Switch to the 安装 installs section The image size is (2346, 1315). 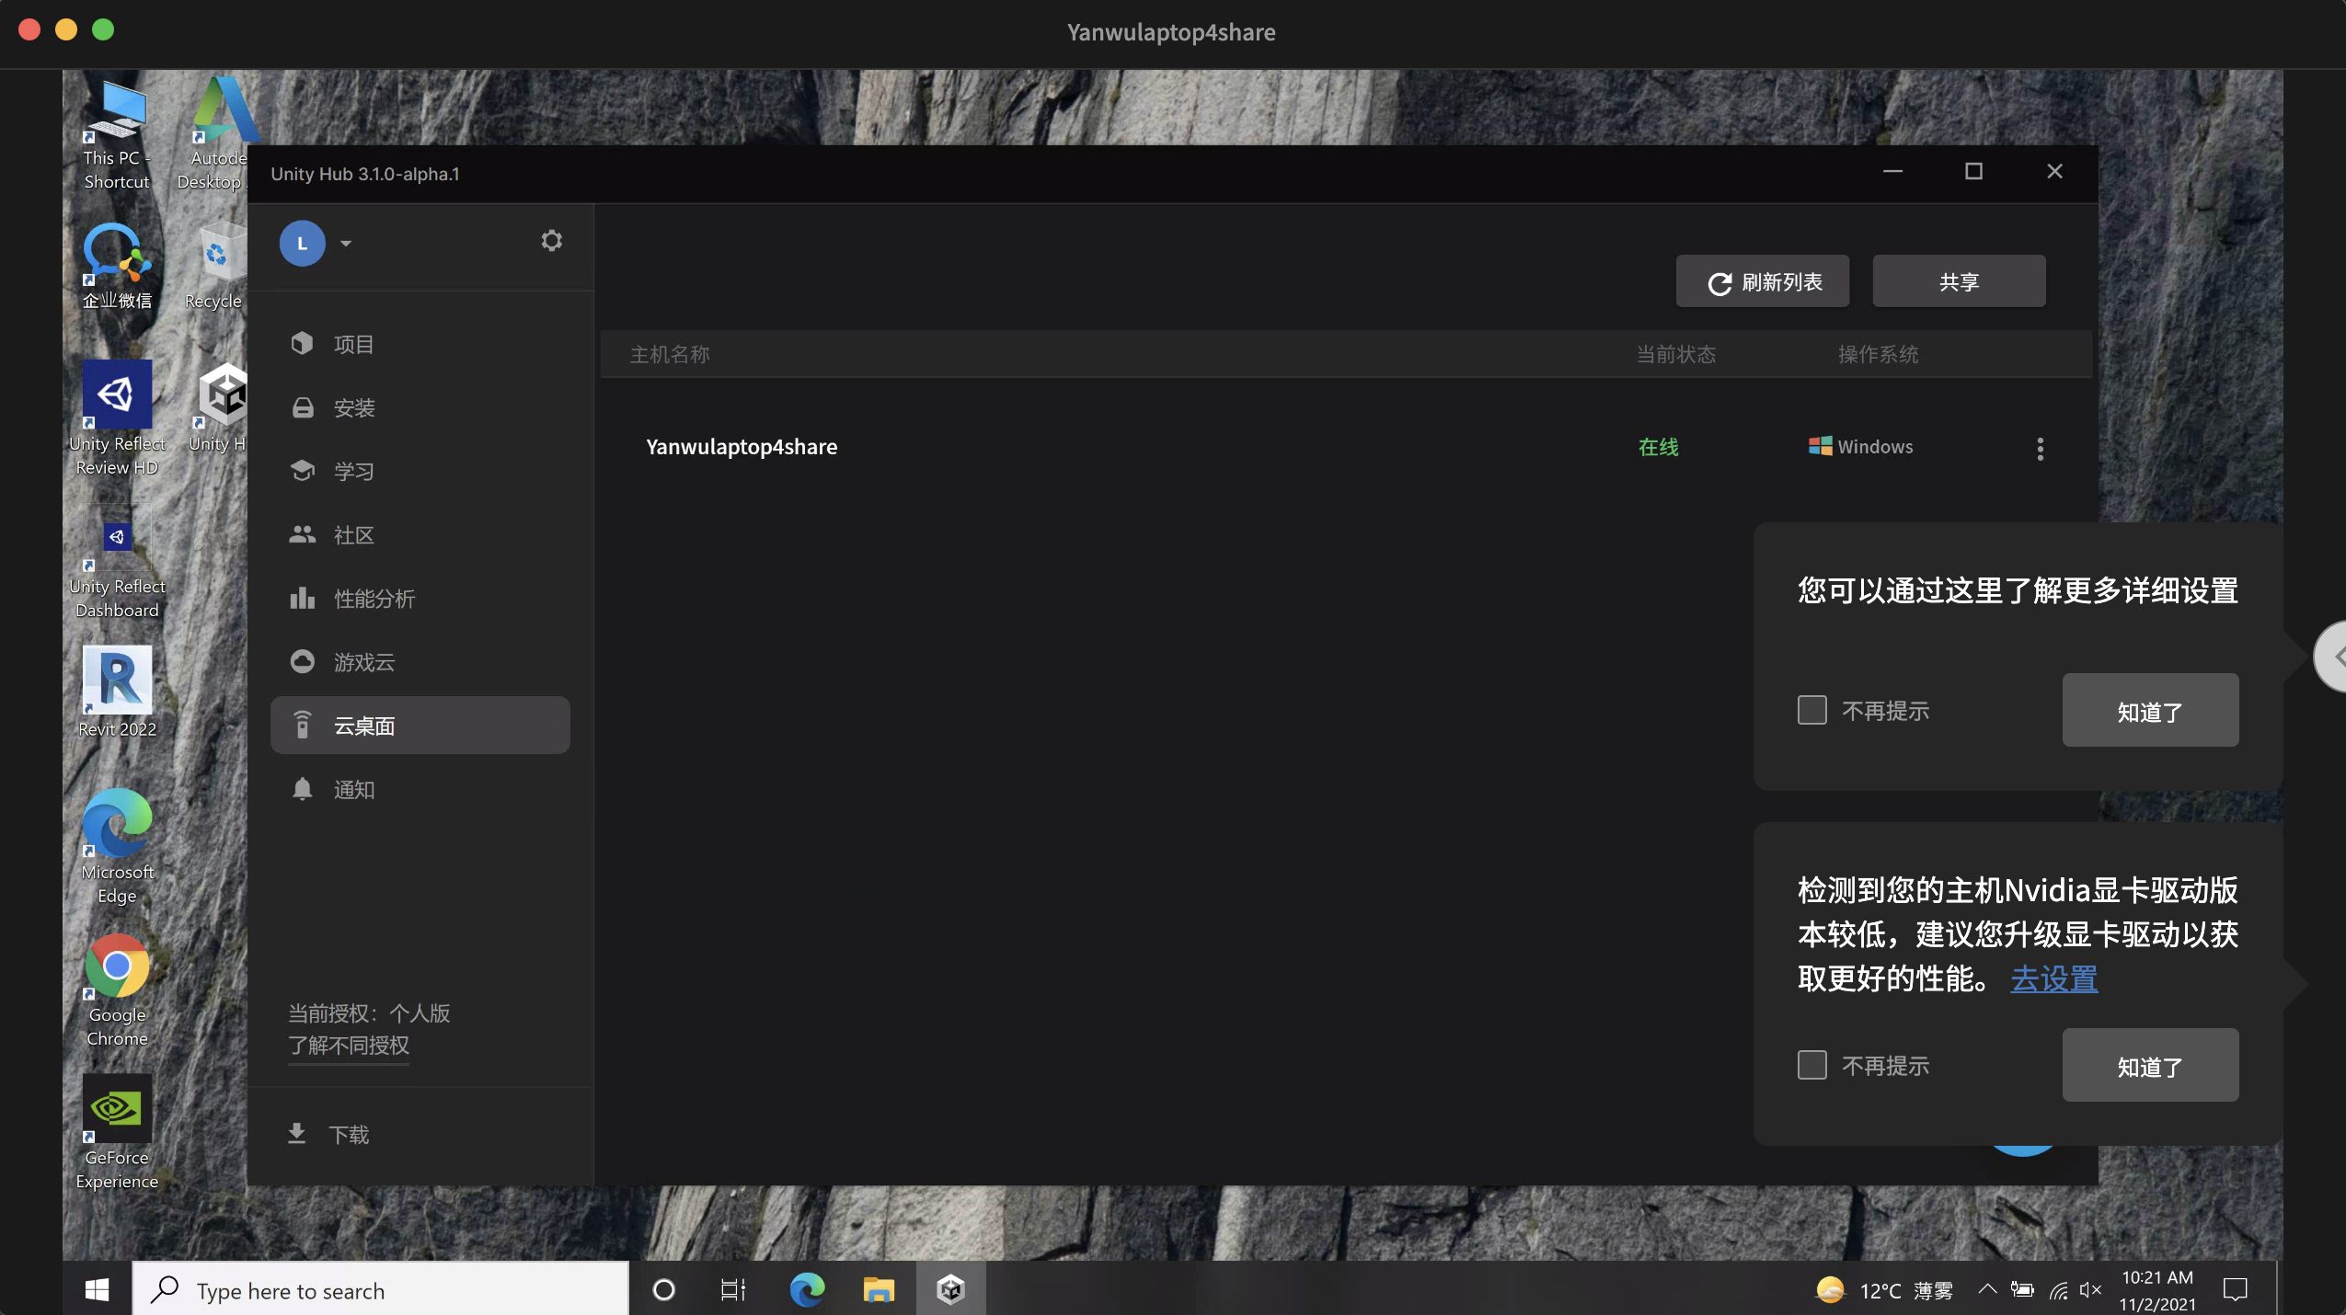pyautogui.click(x=353, y=408)
